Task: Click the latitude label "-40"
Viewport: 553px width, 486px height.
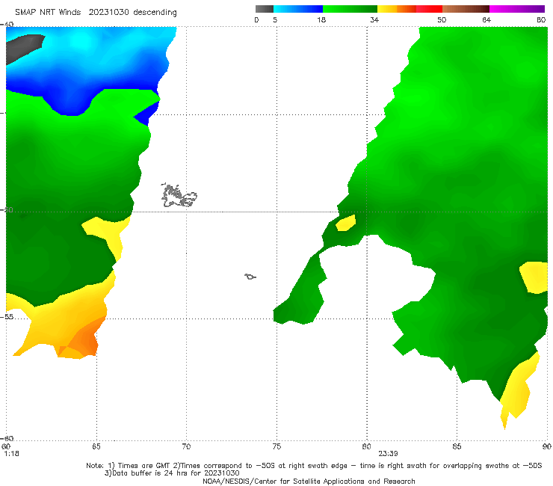Action: click(7, 25)
